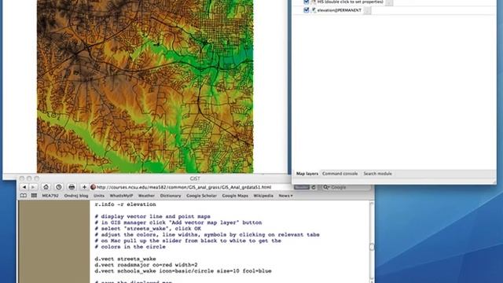Toggle HIS layer visibility checkbox
Screen dimensions: 503x283
pyautogui.click(x=306, y=2)
